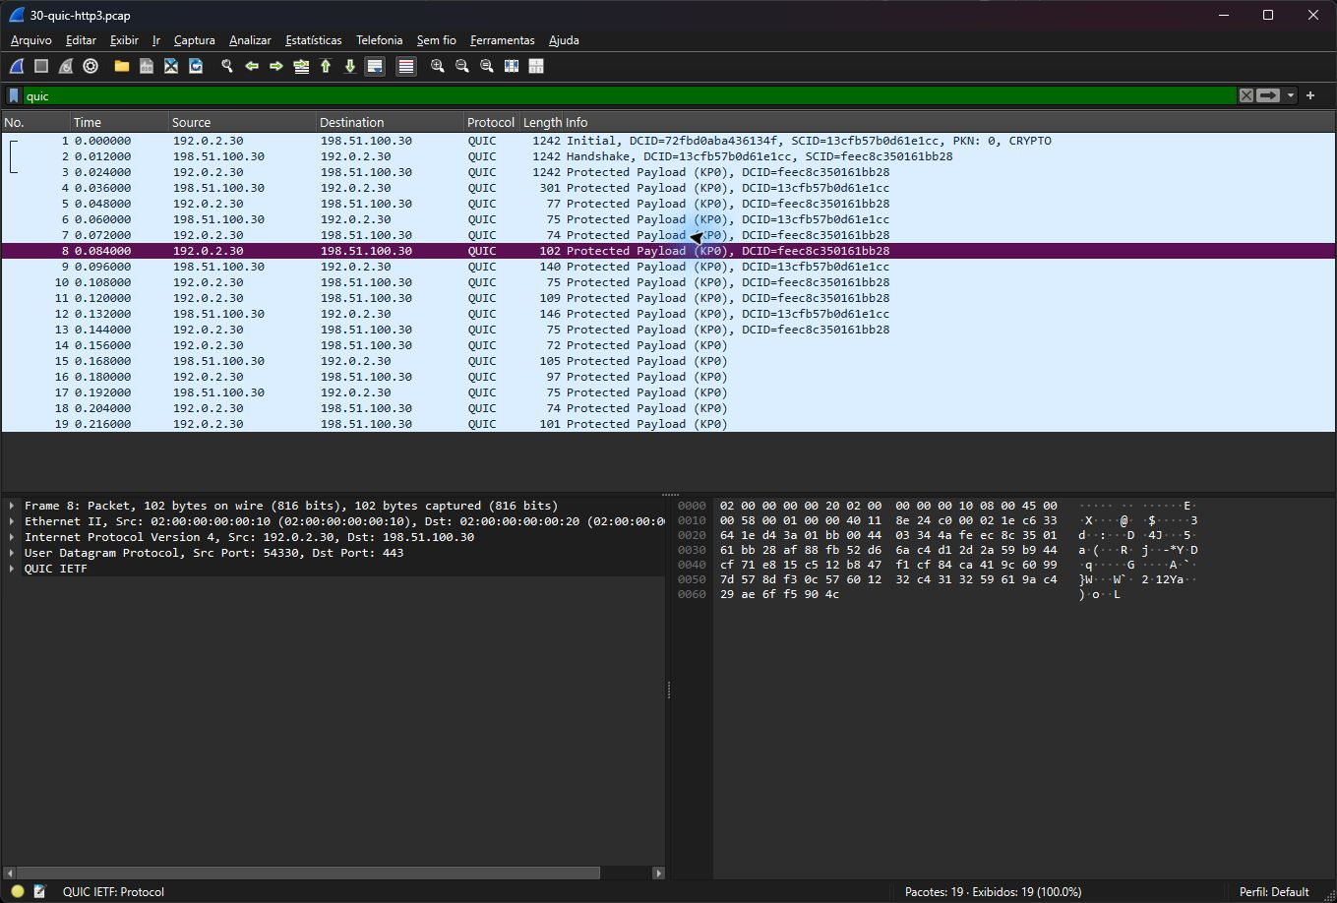Open recent display filters dropdown arrow
Image resolution: width=1337 pixels, height=903 pixels.
tap(1290, 95)
